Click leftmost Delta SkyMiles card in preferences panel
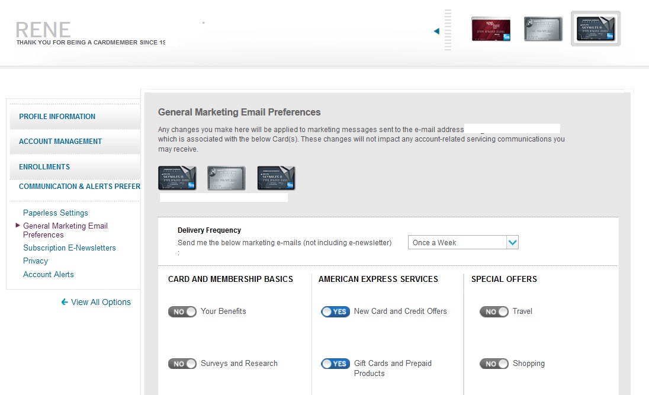 (x=176, y=178)
